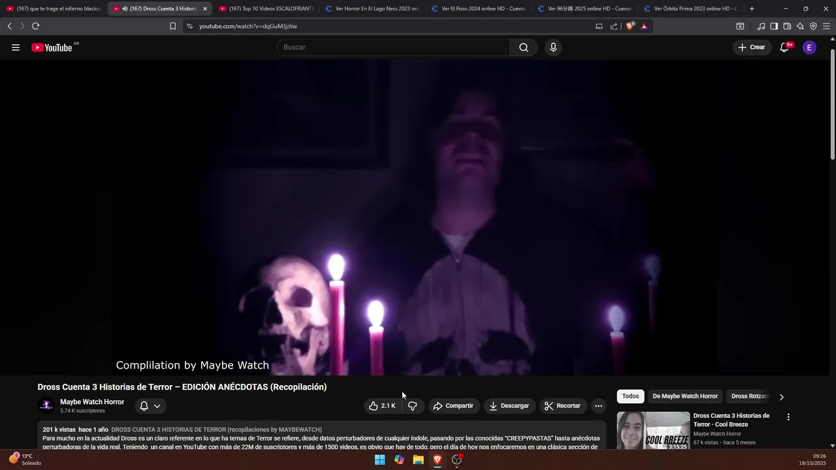Click the Compartir button
Screen dimensions: 836x470
coord(453,406)
